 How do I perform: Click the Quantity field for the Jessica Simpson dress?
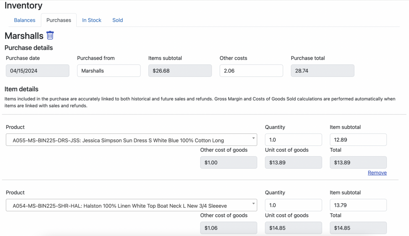(293, 139)
